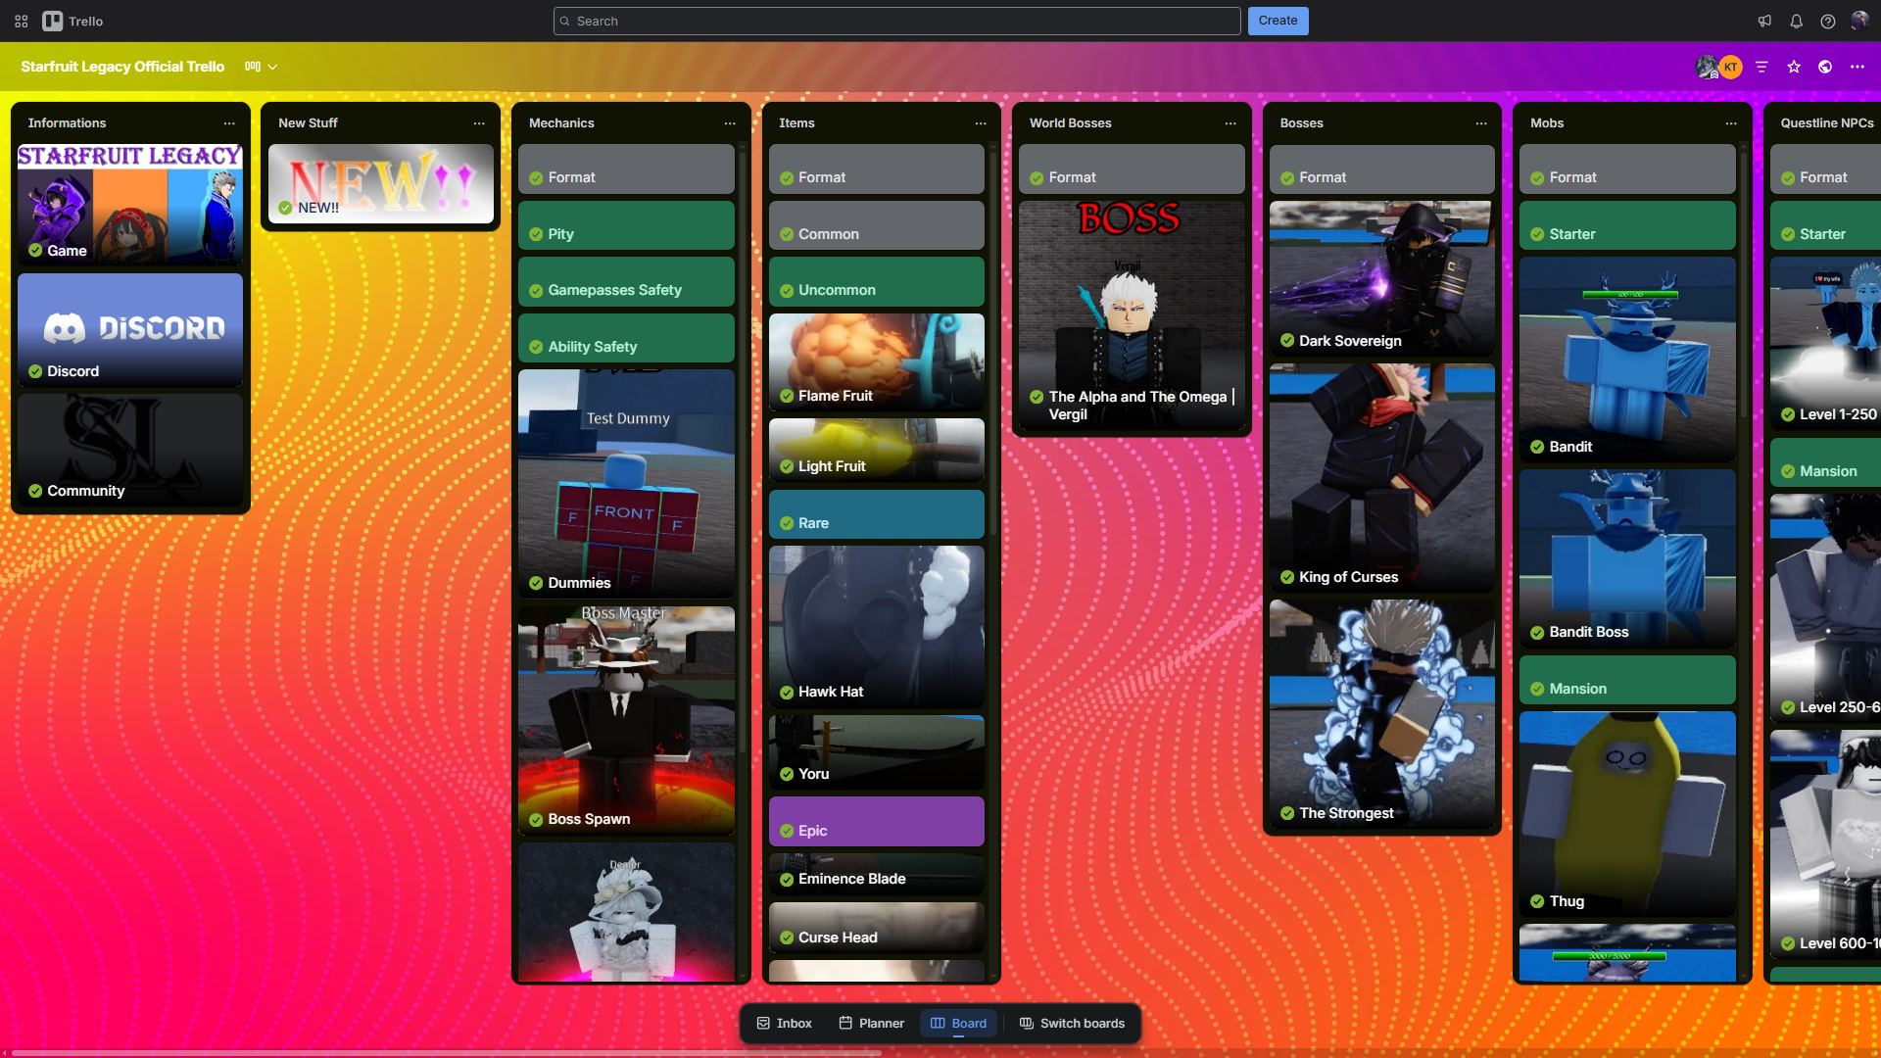
Task: Open the board menu three dots
Action: pyautogui.click(x=1857, y=67)
